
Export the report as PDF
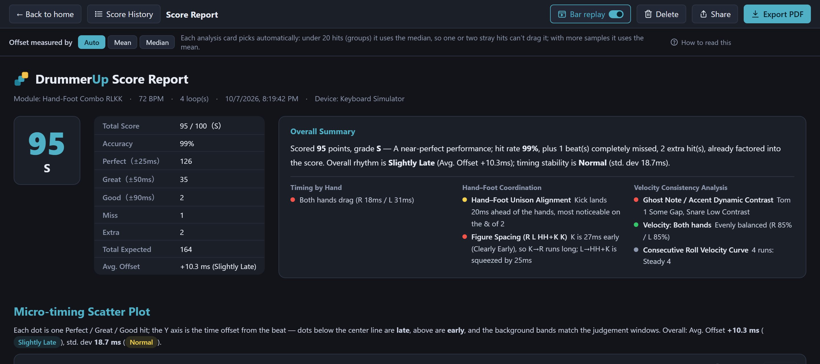point(777,14)
